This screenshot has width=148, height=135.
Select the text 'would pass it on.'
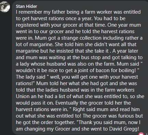(x=35, y=103)
